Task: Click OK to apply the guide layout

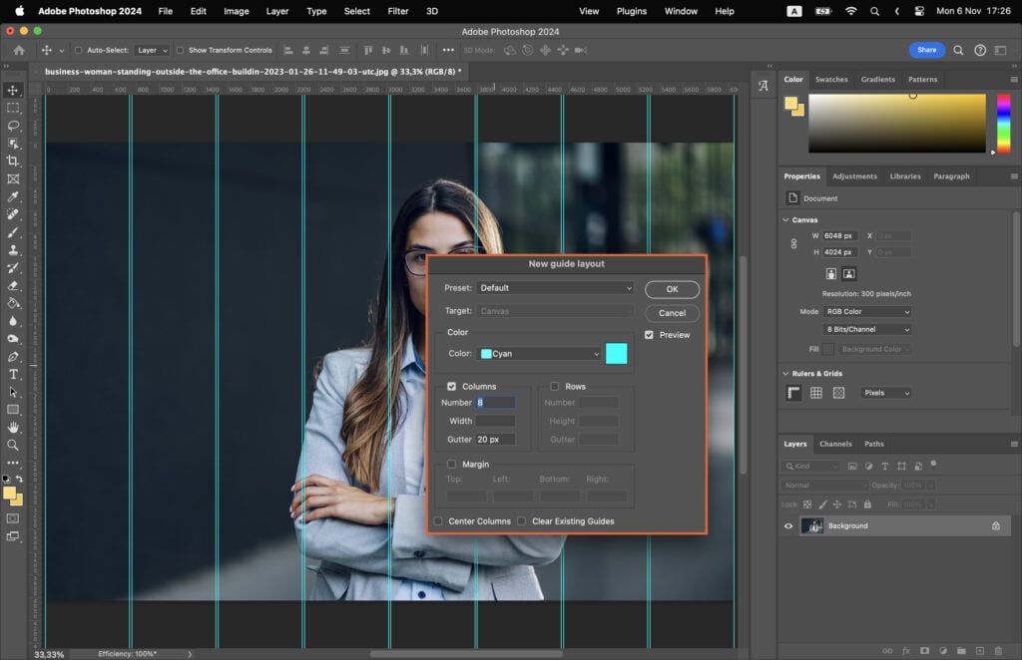Action: (x=672, y=288)
